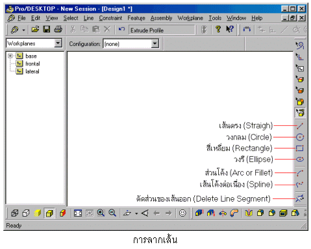Viewport: 311px width, 249px height.
Task: Click the Zoom In magnifier icon
Action: pos(101,213)
